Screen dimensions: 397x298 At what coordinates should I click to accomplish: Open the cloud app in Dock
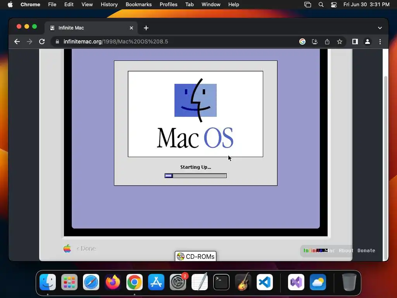pos(318,282)
